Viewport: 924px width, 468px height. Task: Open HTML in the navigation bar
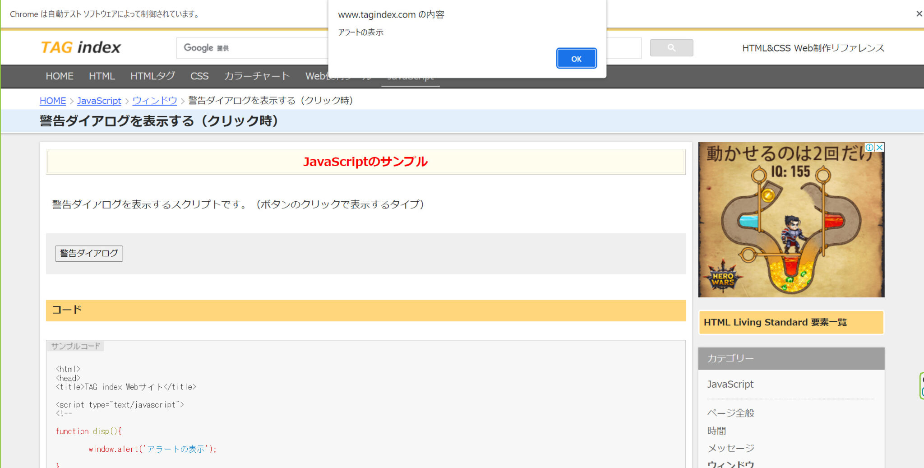[102, 76]
